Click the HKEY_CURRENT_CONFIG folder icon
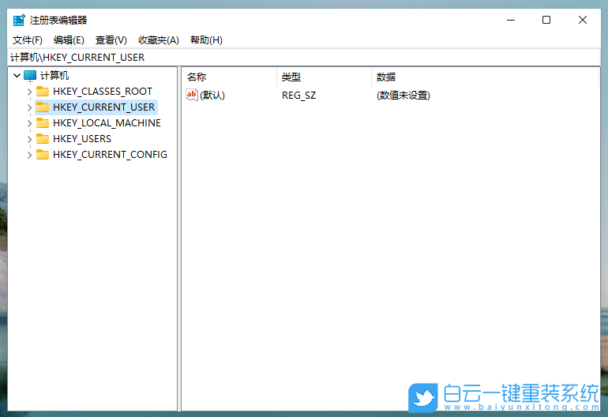The height and width of the screenshot is (417, 608). point(43,155)
